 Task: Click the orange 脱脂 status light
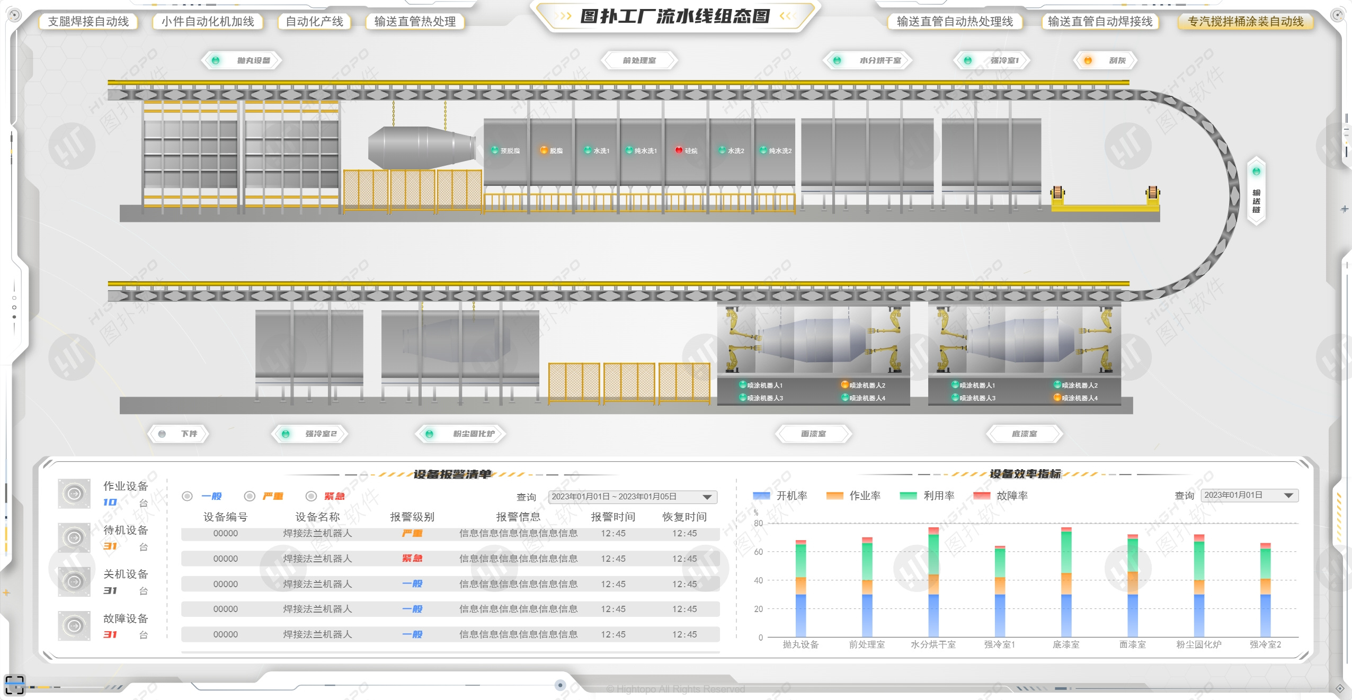(x=544, y=150)
